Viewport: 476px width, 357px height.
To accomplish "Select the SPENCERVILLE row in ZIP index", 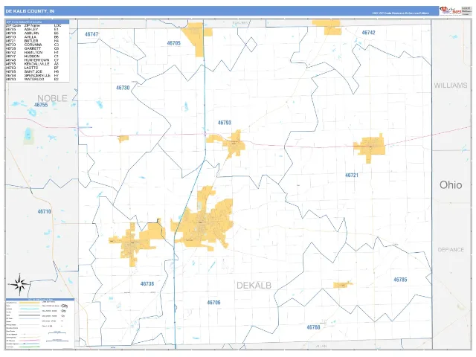I will [33, 75].
